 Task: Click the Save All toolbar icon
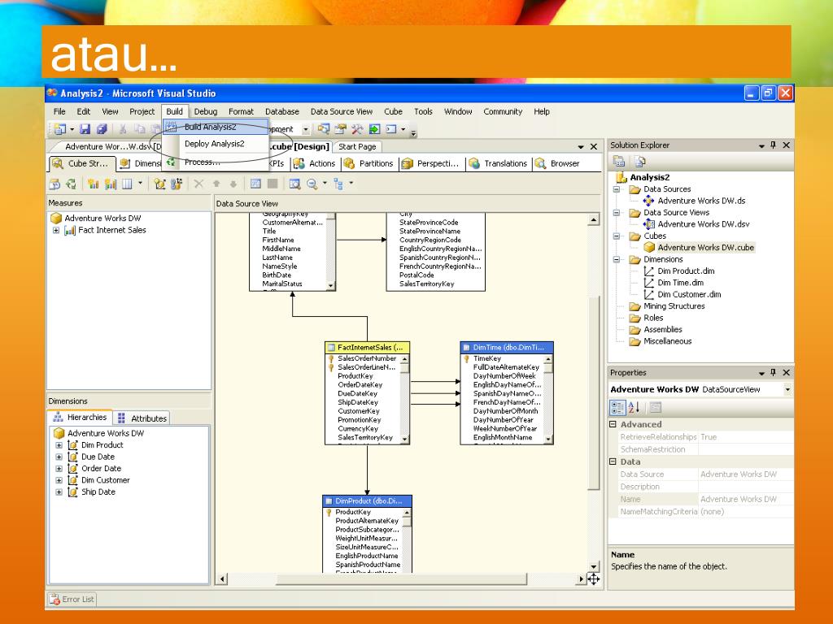click(x=102, y=129)
